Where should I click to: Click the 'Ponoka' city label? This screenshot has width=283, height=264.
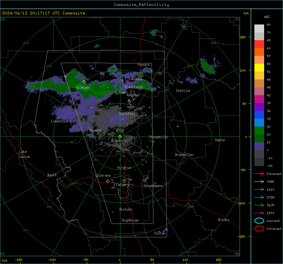pos(143,65)
